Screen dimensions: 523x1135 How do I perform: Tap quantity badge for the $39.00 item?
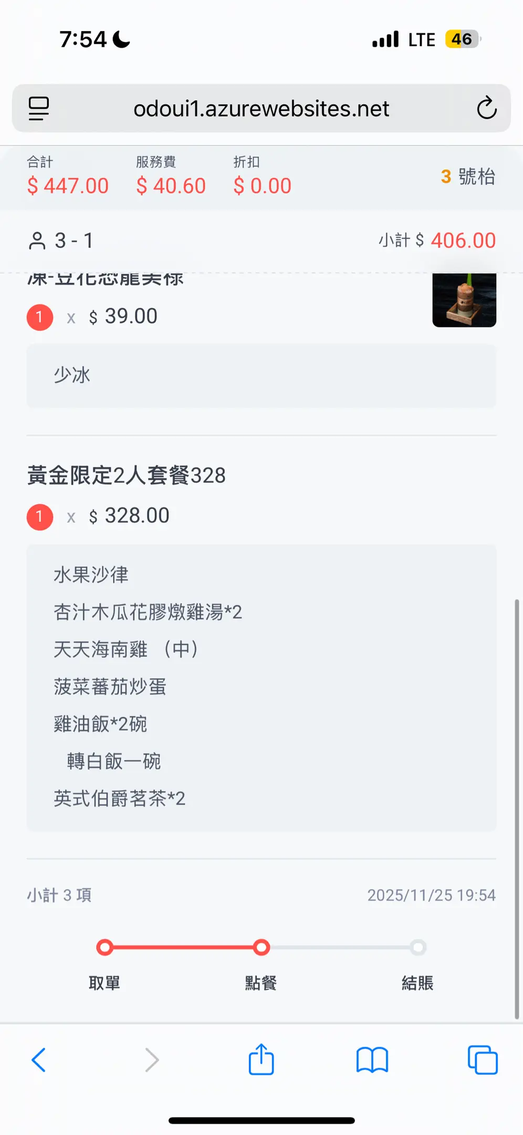point(40,317)
